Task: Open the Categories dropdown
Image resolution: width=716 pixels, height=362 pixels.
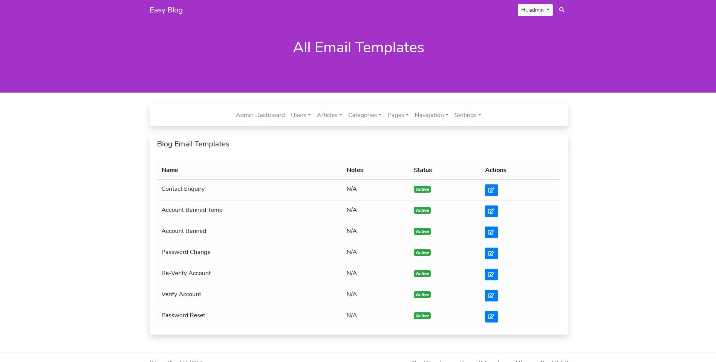Action: tap(364, 115)
